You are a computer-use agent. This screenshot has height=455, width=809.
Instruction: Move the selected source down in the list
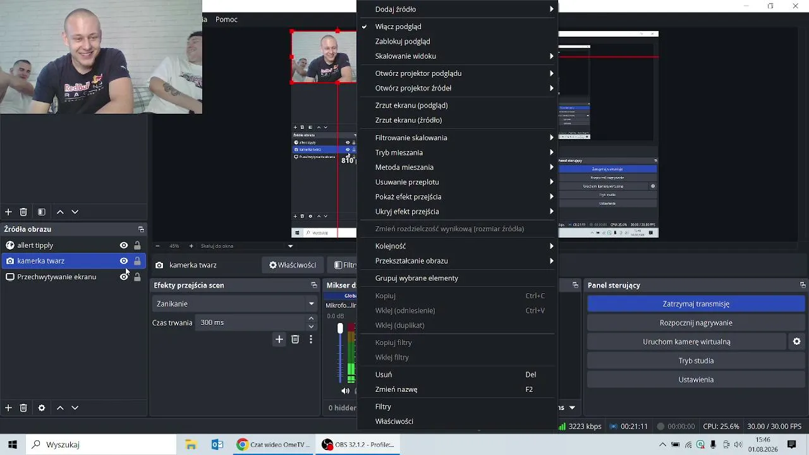(75, 408)
